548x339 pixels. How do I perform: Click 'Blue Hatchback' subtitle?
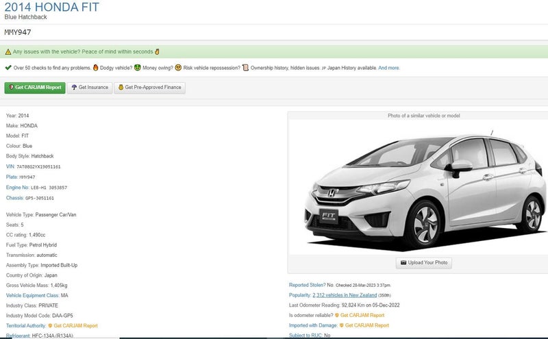(25, 16)
